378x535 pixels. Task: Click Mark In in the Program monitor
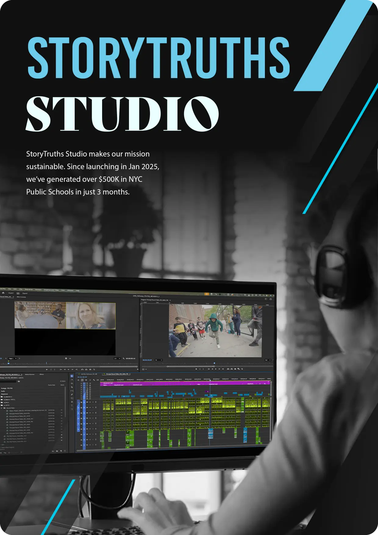point(200,369)
